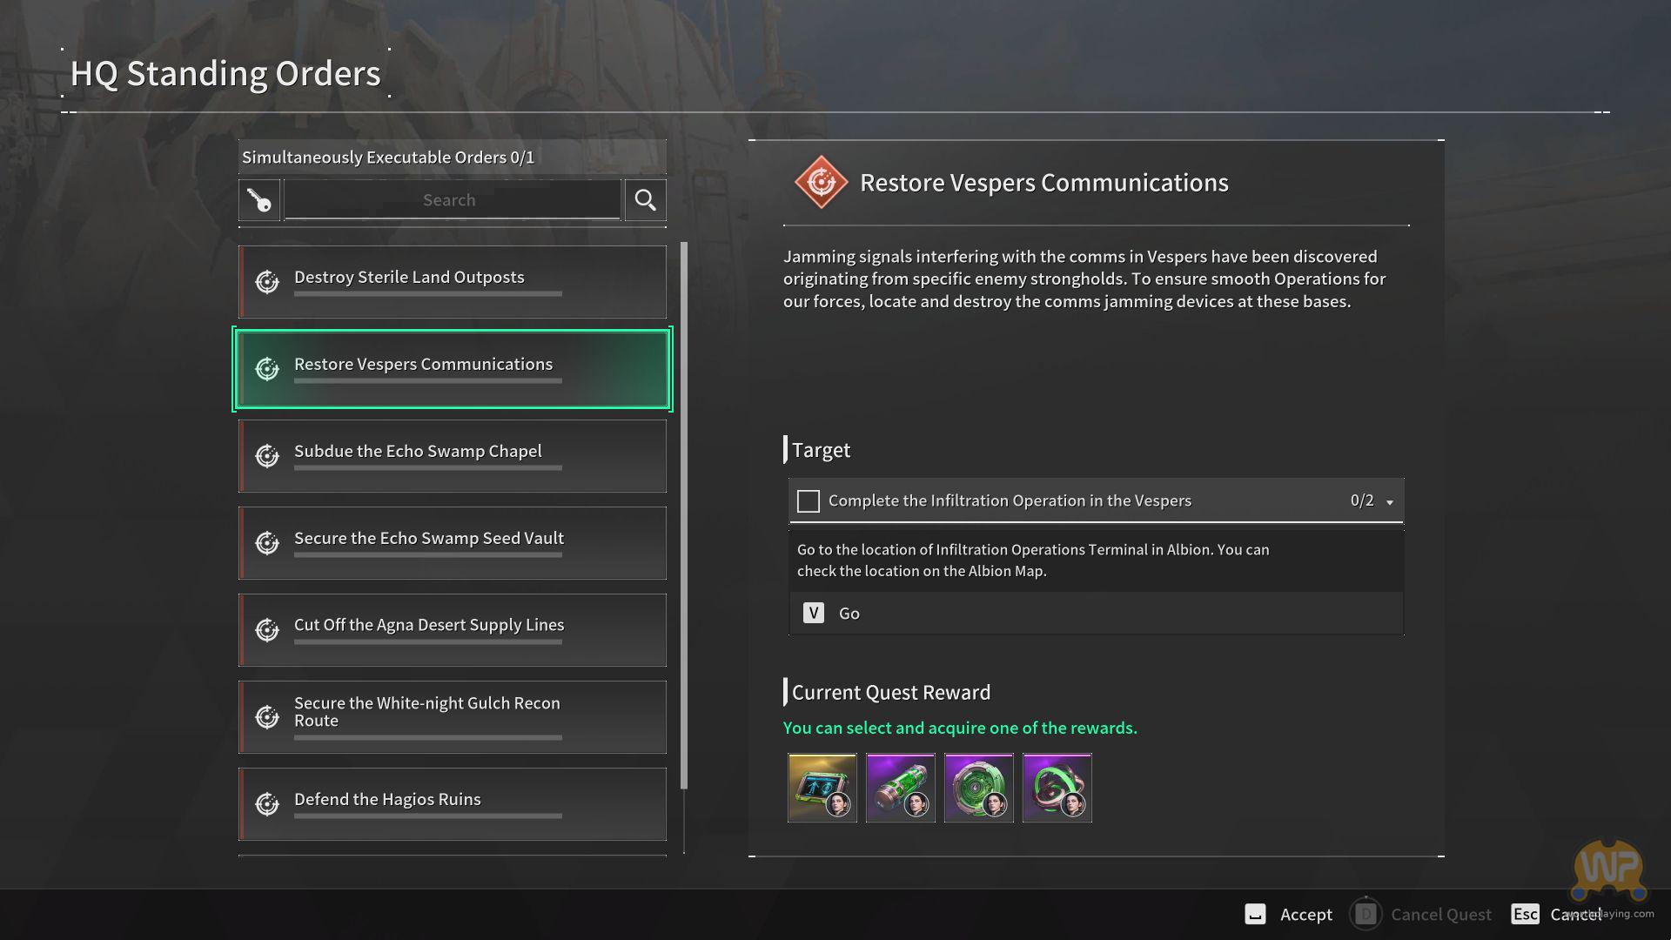1671x940 pixels.
Task: Click the filter tool icon beside search
Action: click(259, 200)
